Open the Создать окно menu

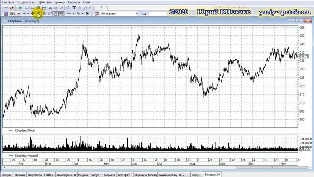pos(26,2)
